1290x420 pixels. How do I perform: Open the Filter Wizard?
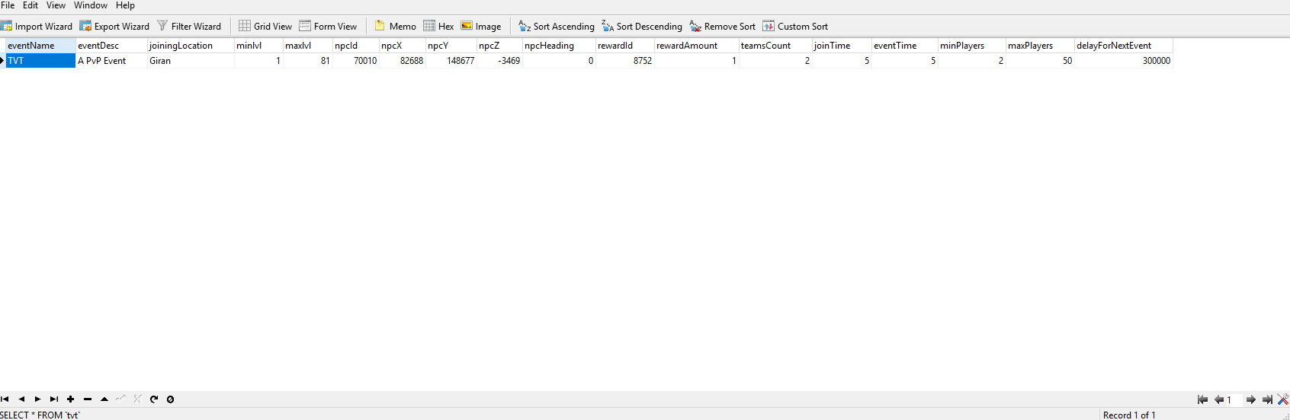tap(189, 26)
